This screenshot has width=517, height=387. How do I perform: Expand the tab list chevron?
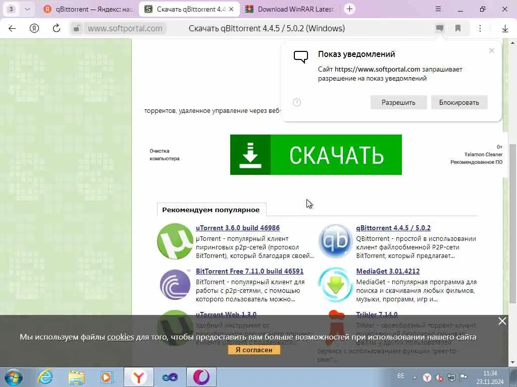pyautogui.click(x=27, y=9)
